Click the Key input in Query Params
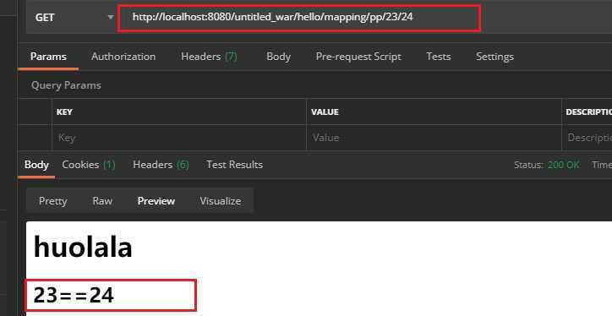The width and height of the screenshot is (612, 316). point(179,138)
